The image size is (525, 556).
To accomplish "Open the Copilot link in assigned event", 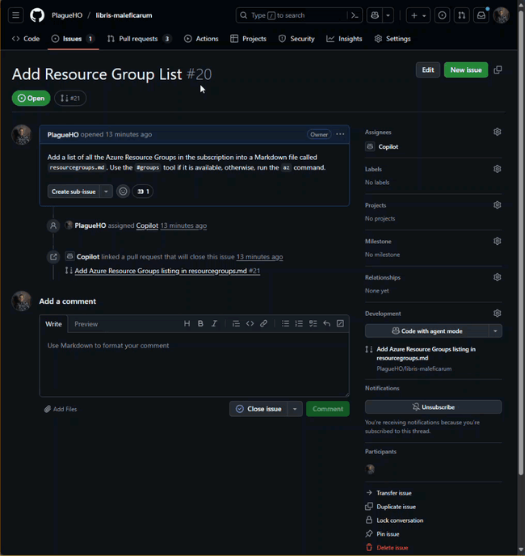I will click(147, 225).
